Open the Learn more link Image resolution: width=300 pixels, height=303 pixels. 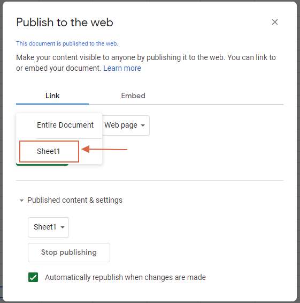click(122, 68)
